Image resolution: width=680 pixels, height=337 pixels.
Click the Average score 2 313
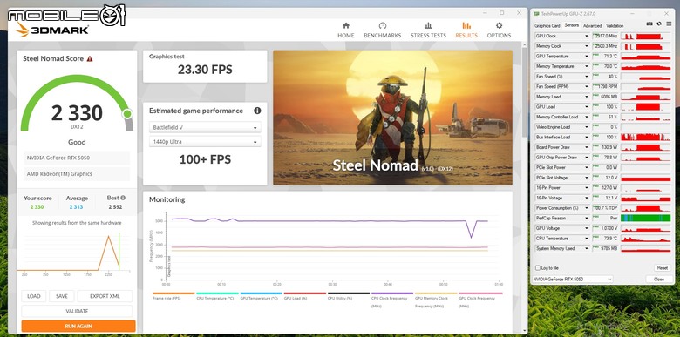(77, 207)
